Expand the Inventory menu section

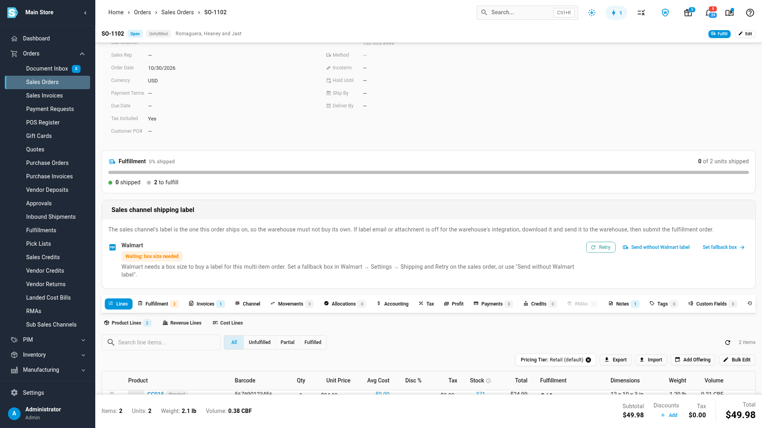[x=83, y=355]
